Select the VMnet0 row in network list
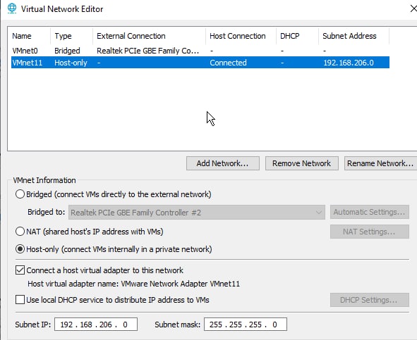Image resolution: width=417 pixels, height=340 pixels. (x=200, y=51)
